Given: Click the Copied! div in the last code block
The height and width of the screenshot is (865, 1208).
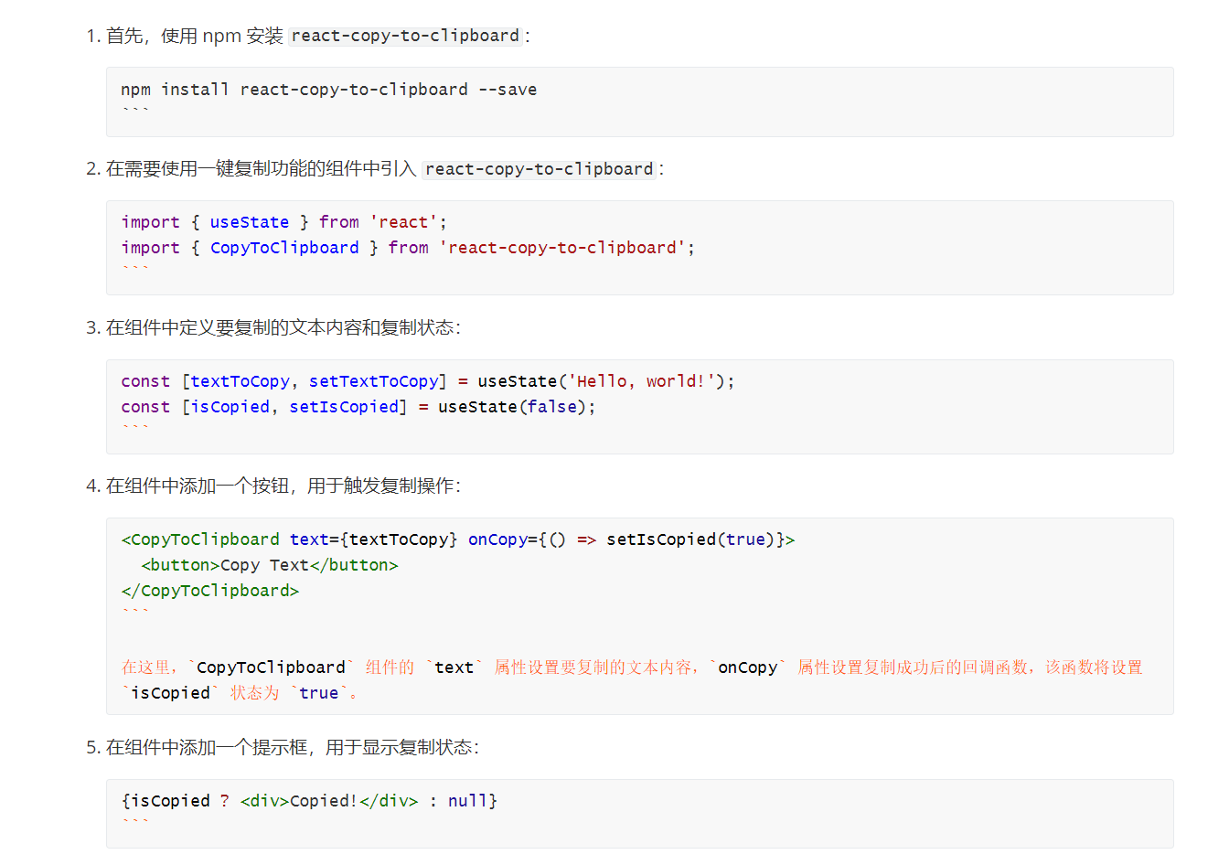Looking at the screenshot, I should click(x=329, y=801).
